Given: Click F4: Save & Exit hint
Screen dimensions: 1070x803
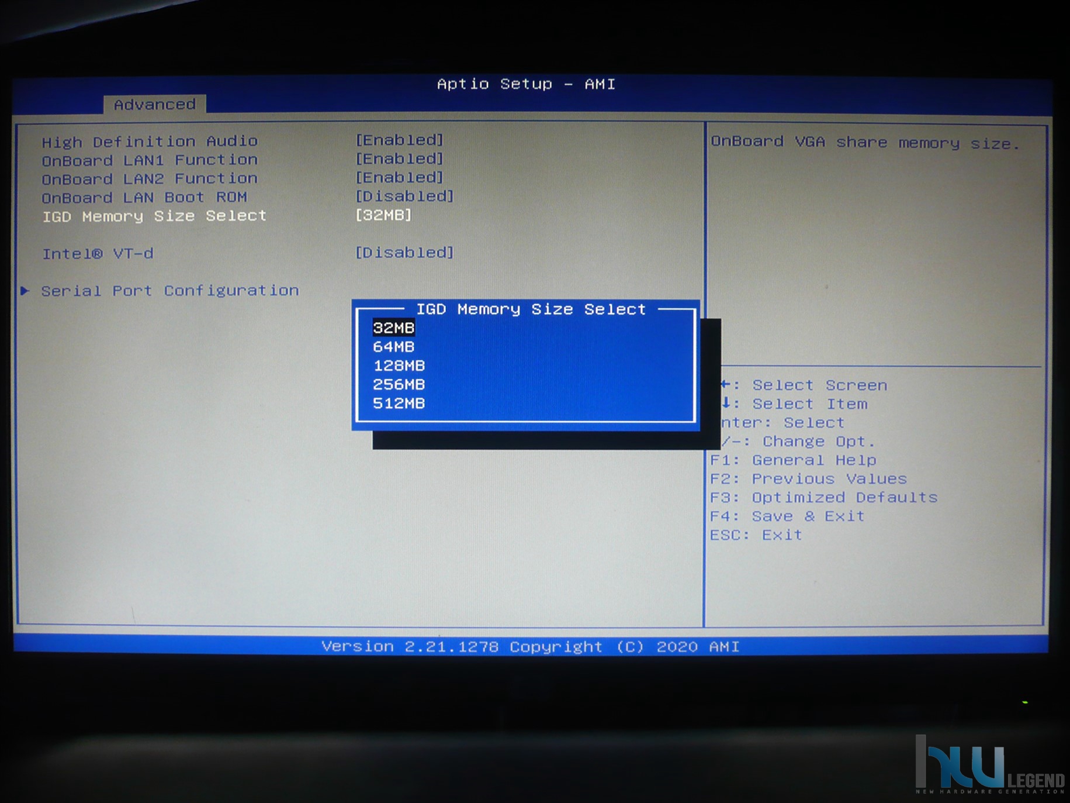Looking at the screenshot, I should 788,516.
